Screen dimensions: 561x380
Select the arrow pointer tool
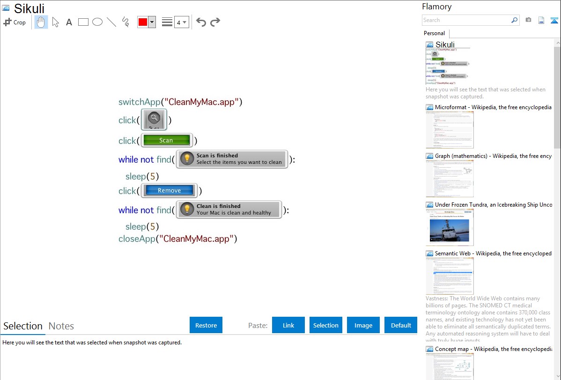tap(55, 22)
